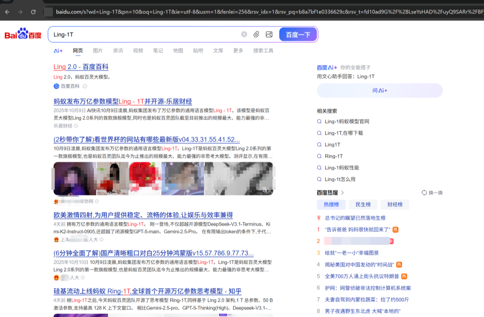
Task: Click the paperclip file upload icon
Action: 256,34
